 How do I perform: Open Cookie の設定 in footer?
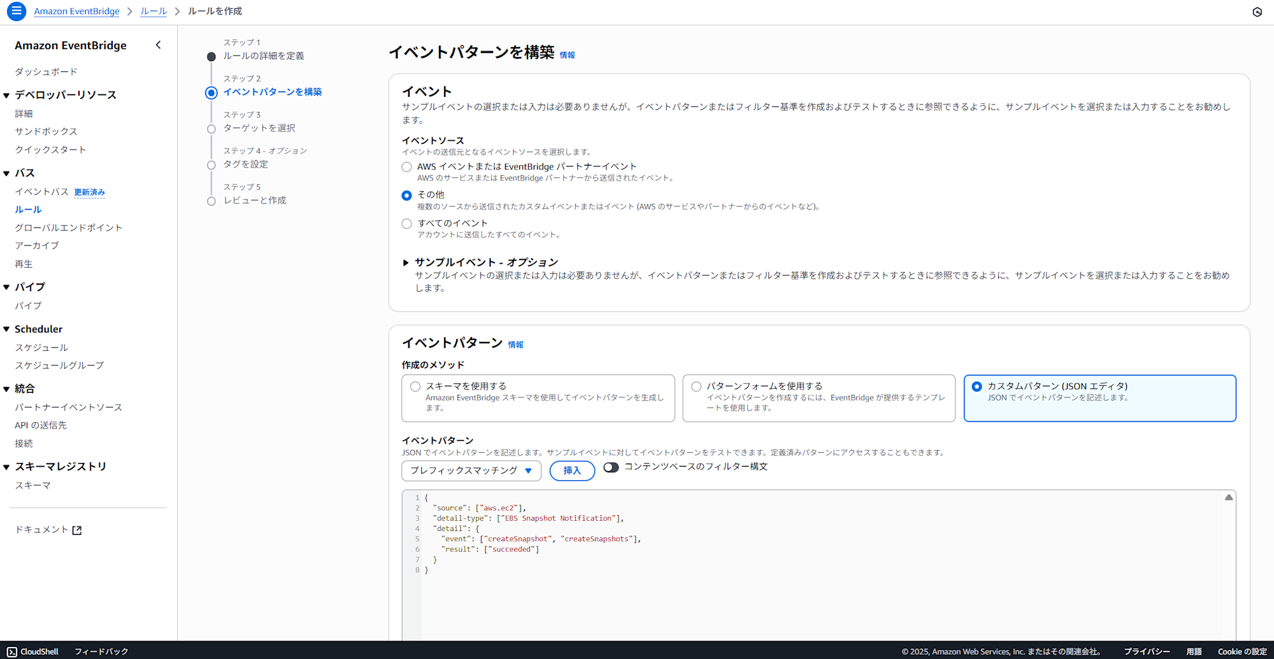coord(1242,651)
